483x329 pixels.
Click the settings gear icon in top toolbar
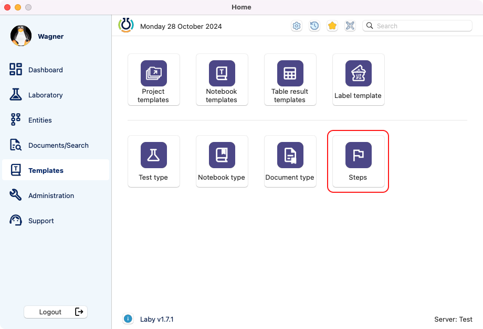click(x=297, y=26)
